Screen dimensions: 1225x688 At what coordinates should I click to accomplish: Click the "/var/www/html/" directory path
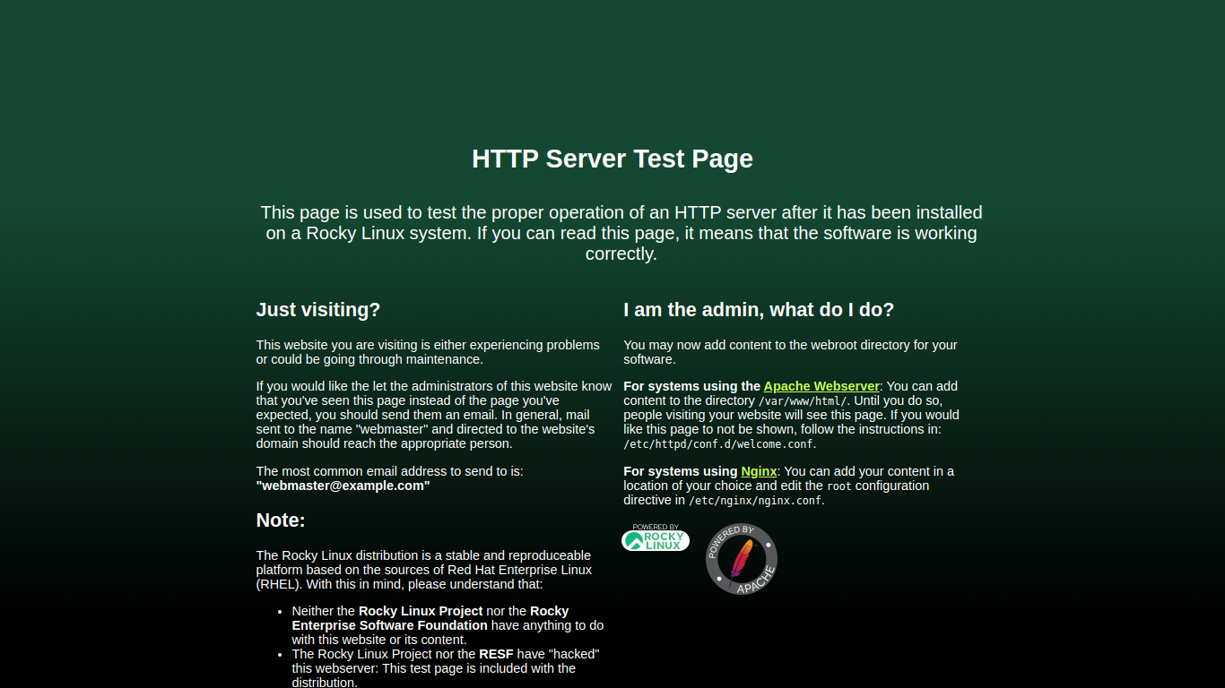pyautogui.click(x=803, y=401)
